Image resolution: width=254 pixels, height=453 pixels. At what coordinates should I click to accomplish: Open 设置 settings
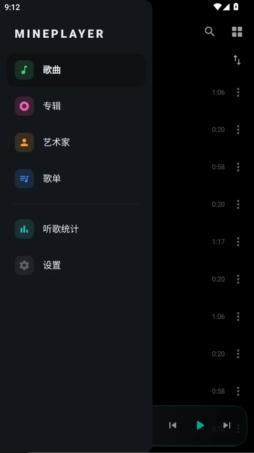tap(76, 265)
